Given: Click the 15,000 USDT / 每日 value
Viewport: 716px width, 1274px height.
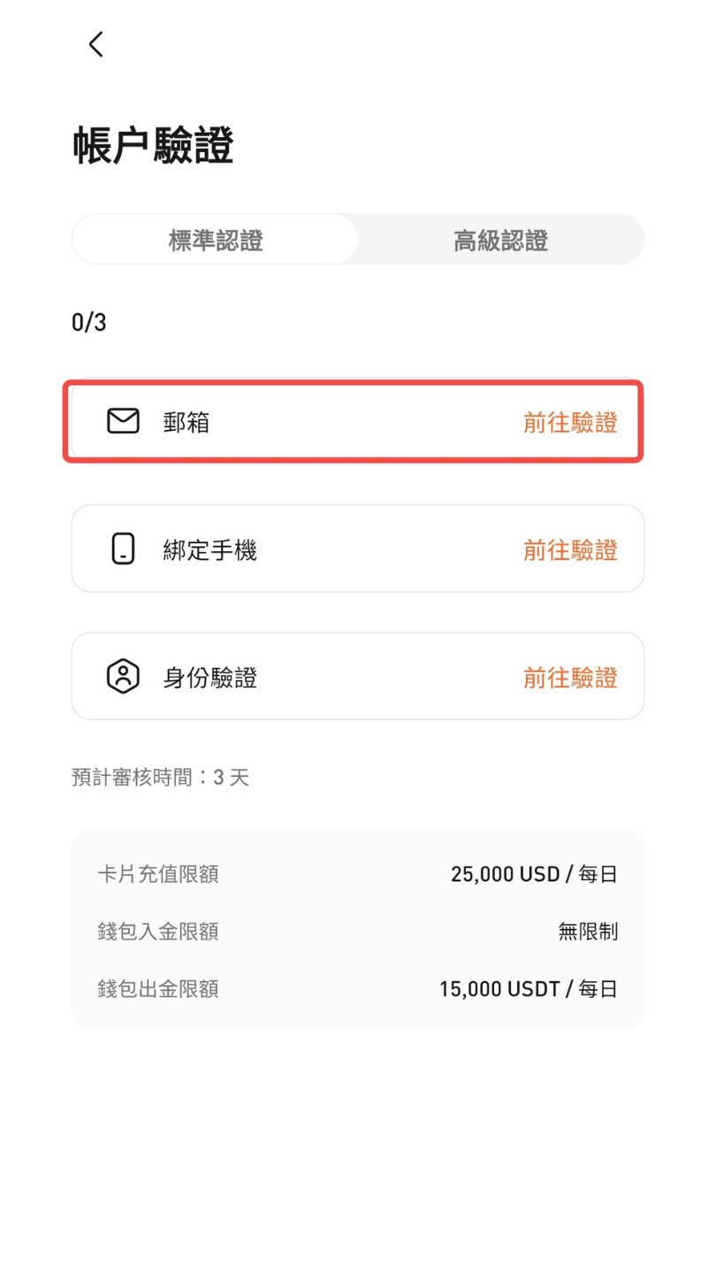Looking at the screenshot, I should [x=528, y=988].
